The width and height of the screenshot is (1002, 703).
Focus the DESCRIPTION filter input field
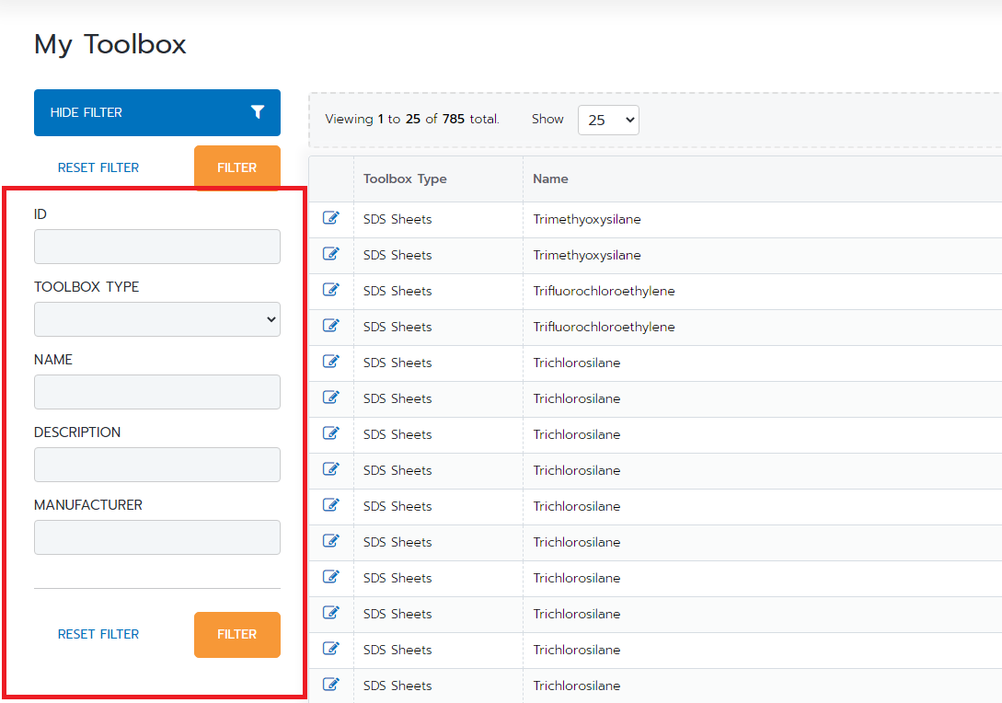click(157, 465)
